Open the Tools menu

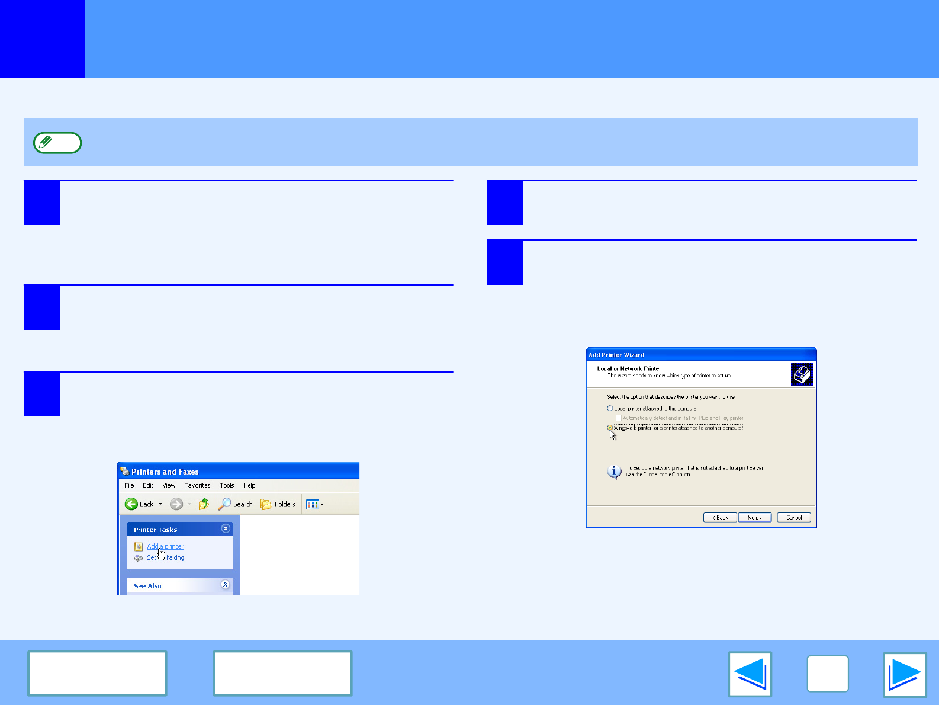(x=227, y=485)
